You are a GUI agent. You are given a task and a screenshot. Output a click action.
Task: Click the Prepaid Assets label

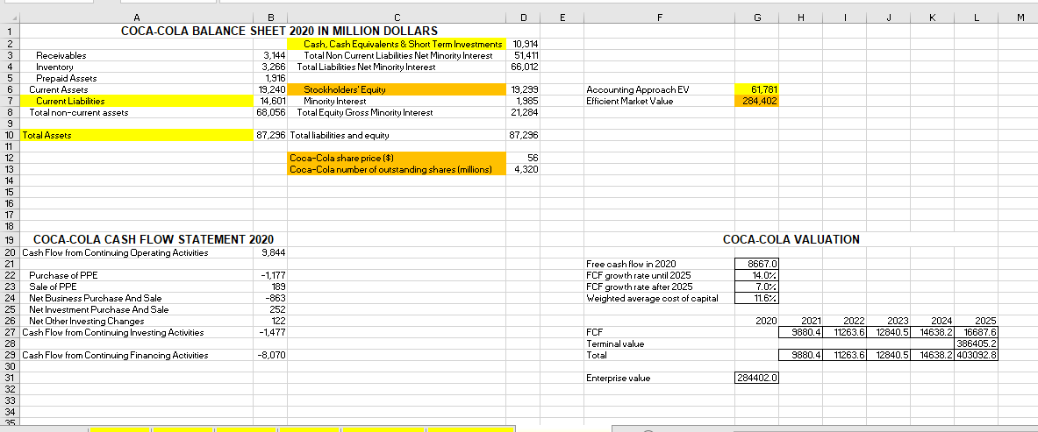67,78
